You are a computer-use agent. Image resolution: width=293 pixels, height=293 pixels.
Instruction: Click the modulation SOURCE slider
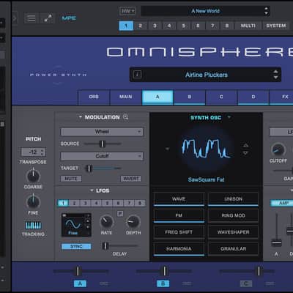click(103, 144)
